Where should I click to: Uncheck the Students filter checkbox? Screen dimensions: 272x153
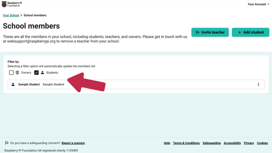[x=36, y=73]
